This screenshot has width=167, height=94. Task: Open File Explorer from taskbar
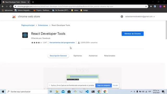pos(57,92)
